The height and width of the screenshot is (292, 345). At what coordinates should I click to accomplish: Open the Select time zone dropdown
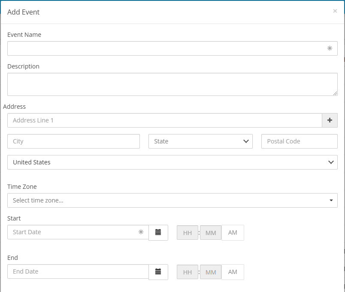172,200
